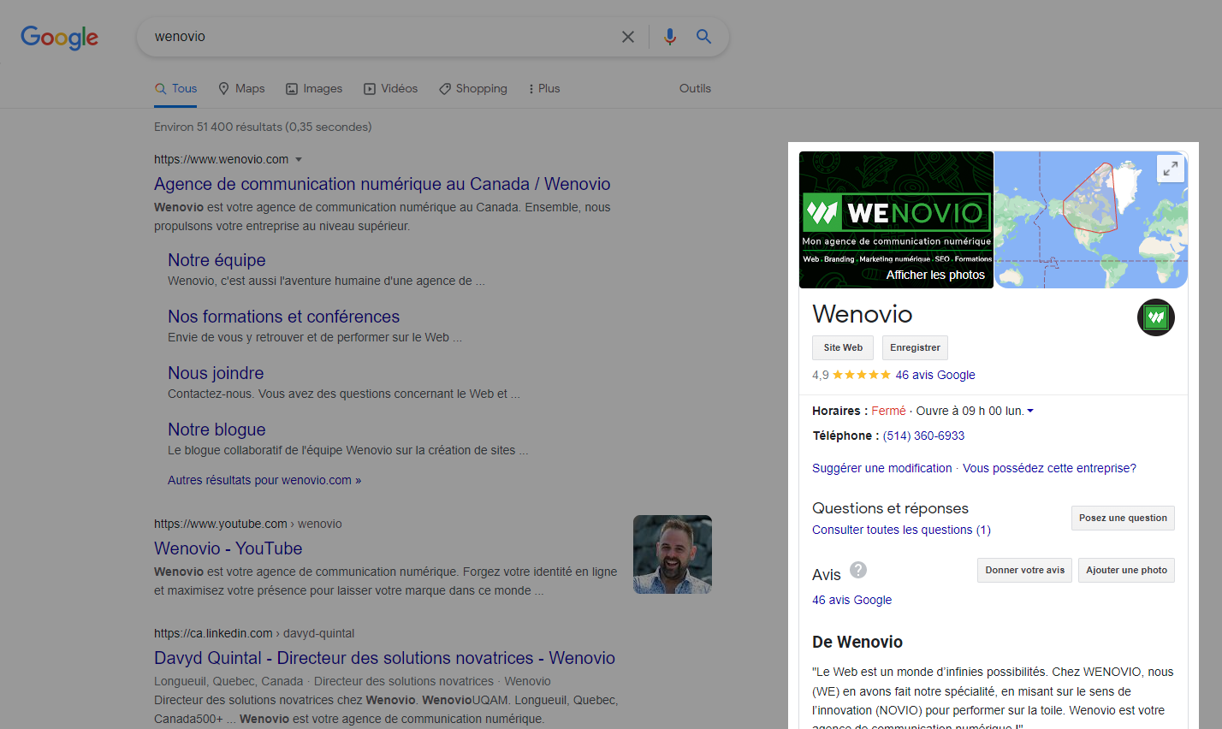1222x729 pixels.
Task: Expand the dropdown arrow beside wenovio.com URL
Action: click(299, 159)
